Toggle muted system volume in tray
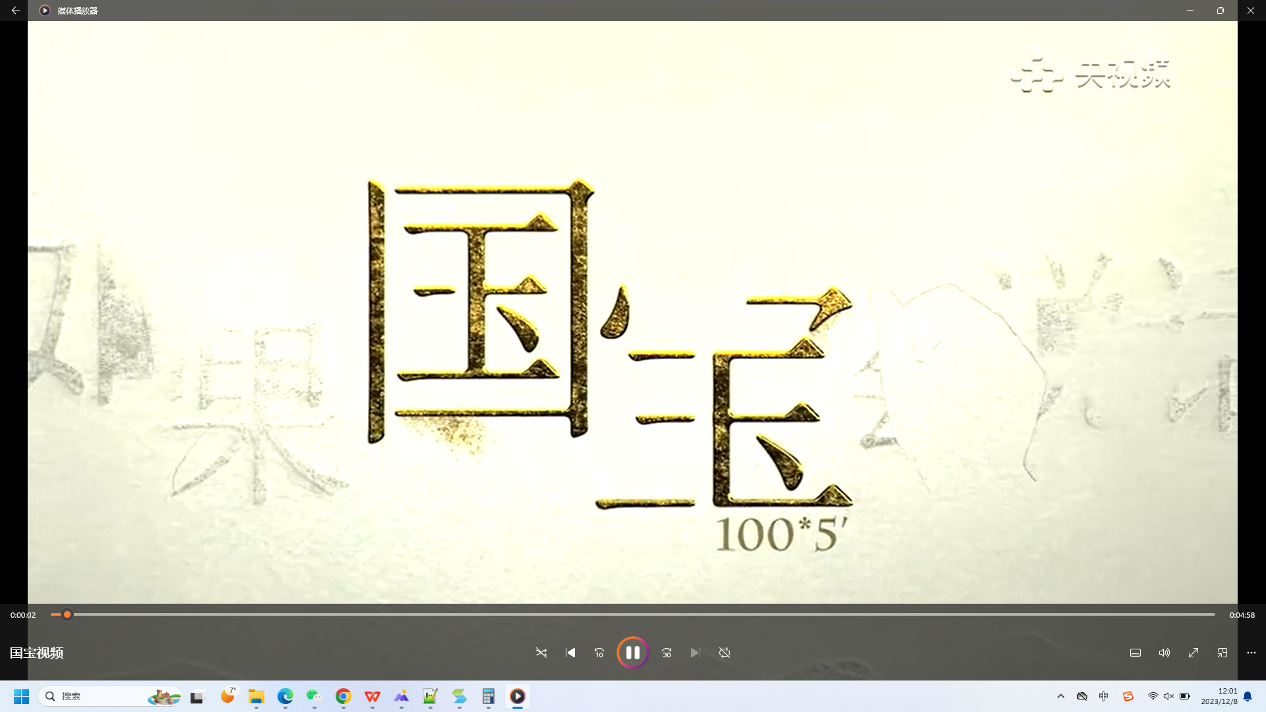Viewport: 1266px width, 712px height. (1168, 696)
